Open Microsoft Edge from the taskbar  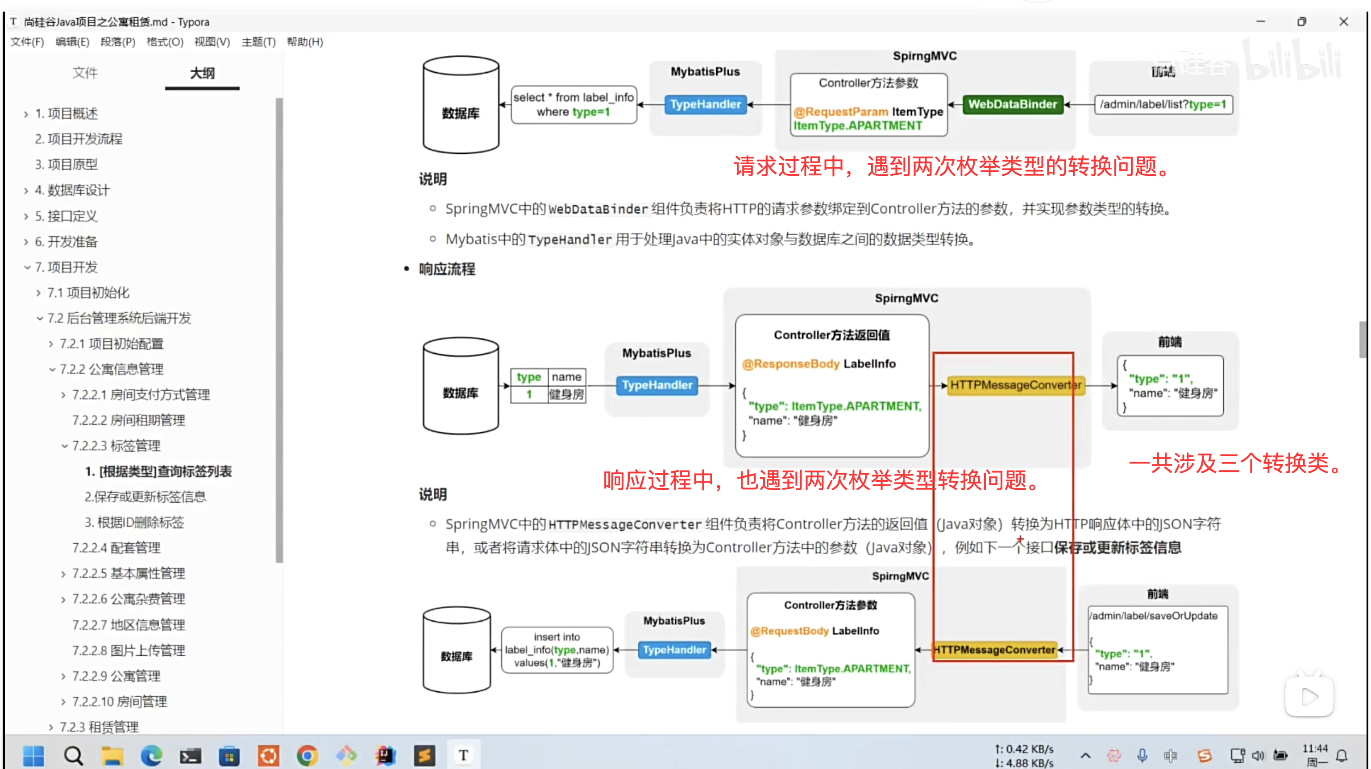[x=152, y=754]
